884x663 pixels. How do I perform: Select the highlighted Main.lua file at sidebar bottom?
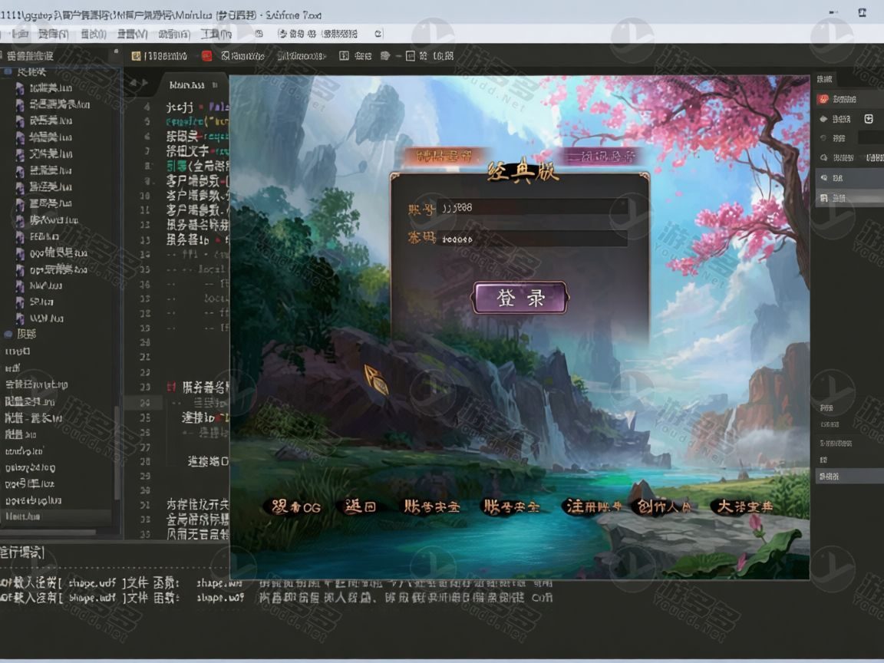(55, 516)
